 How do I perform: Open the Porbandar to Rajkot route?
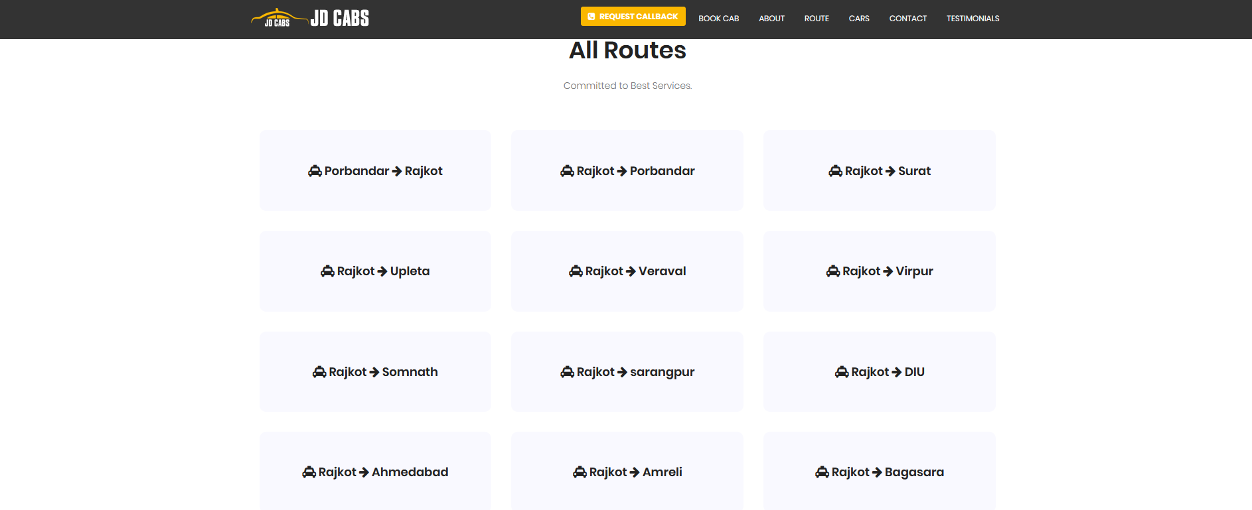tap(375, 170)
